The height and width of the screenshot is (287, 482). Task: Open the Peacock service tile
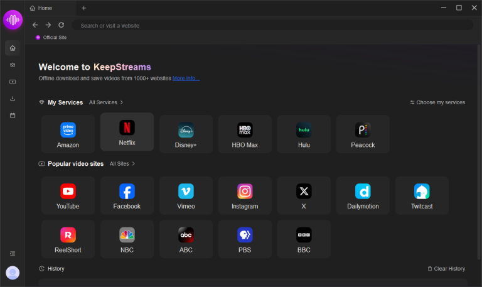(363, 134)
